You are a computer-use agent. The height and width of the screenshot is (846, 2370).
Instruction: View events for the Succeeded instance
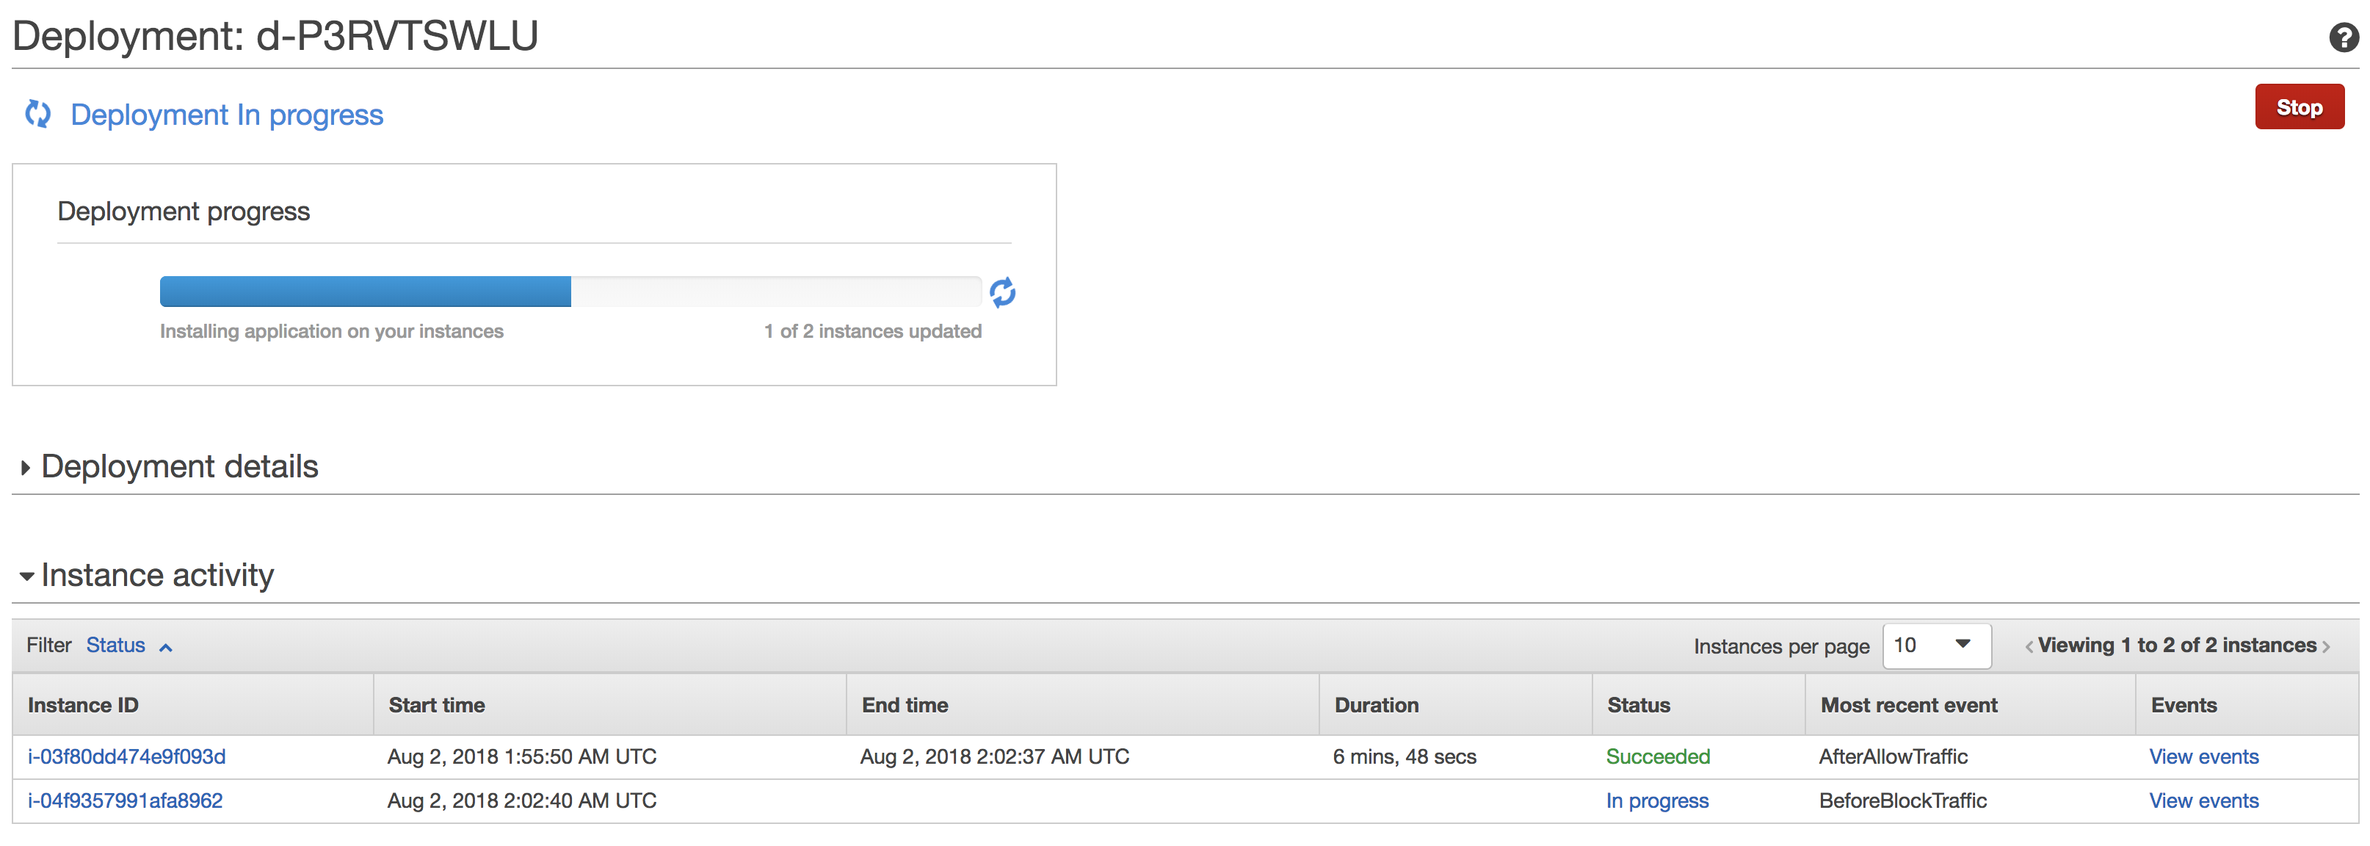(x=2203, y=756)
